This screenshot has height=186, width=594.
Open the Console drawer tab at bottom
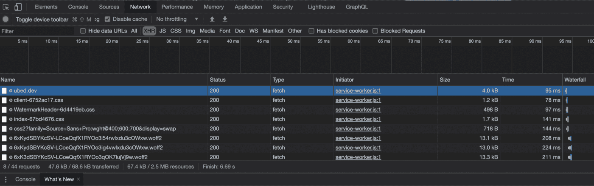(x=25, y=179)
